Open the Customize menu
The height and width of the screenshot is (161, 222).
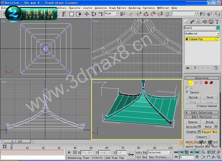point(149,8)
